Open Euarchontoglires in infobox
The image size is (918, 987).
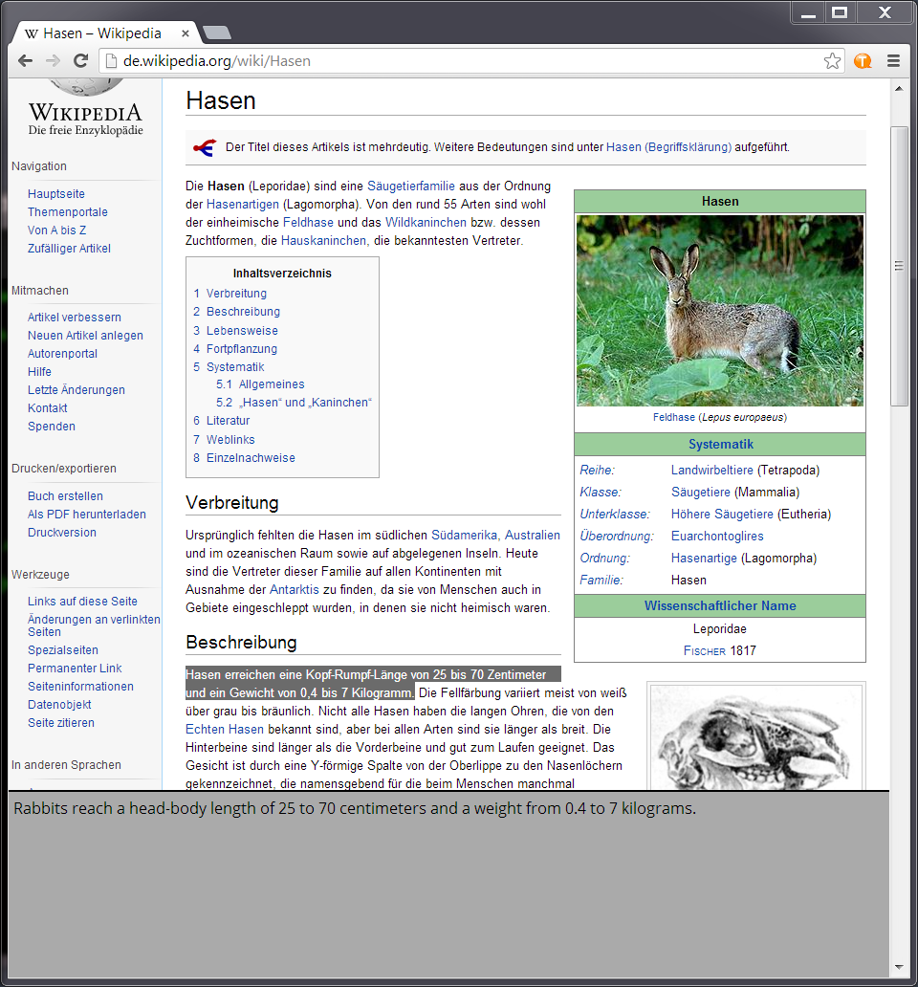717,537
